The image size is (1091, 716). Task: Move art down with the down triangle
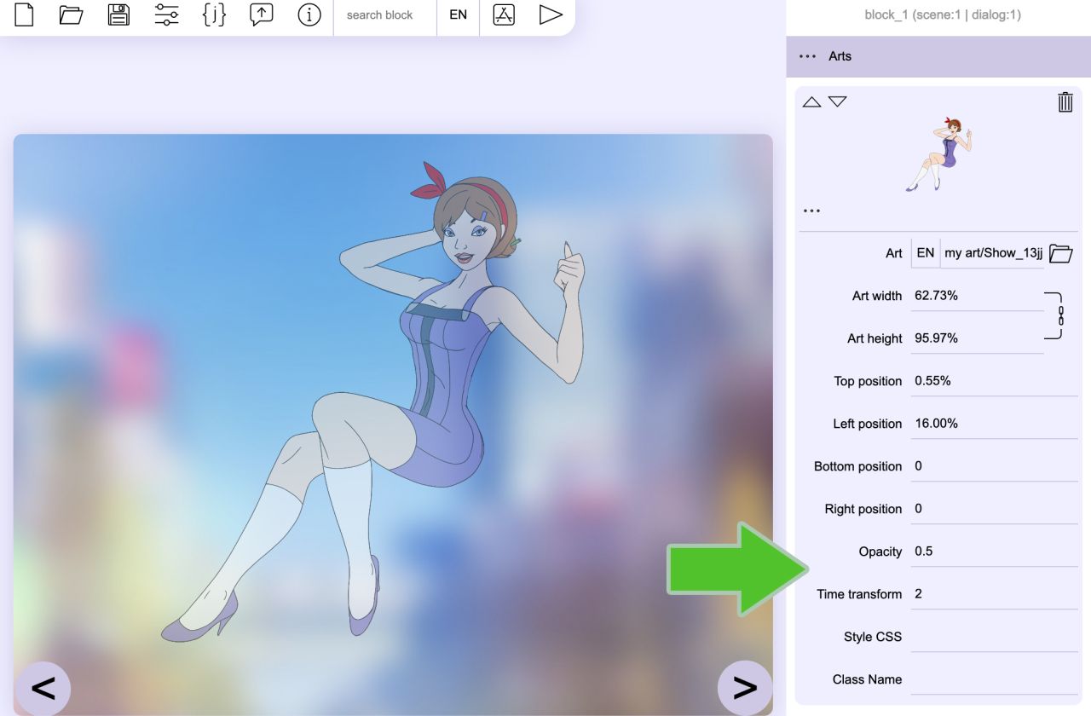(838, 101)
